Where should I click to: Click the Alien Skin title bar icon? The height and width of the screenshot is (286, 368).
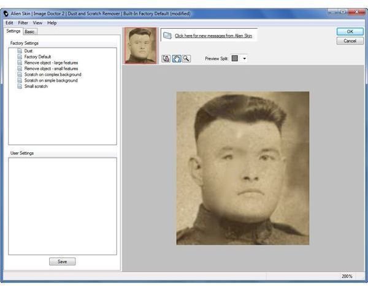tap(6, 14)
